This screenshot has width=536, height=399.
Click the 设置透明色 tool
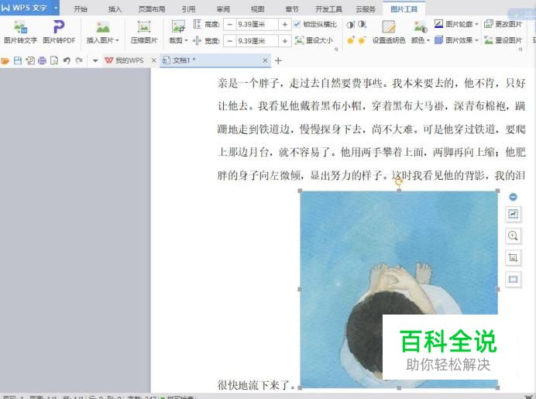(389, 33)
